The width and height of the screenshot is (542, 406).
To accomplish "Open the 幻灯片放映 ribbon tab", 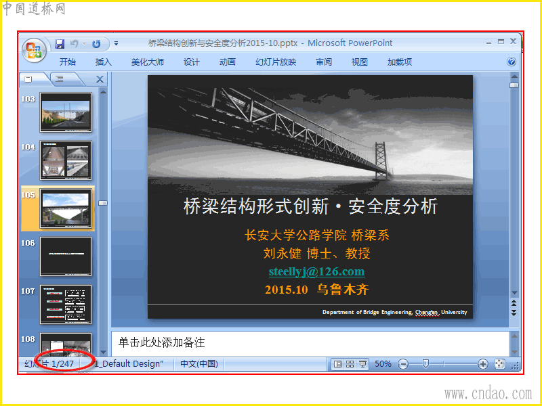I will pyautogui.click(x=276, y=62).
